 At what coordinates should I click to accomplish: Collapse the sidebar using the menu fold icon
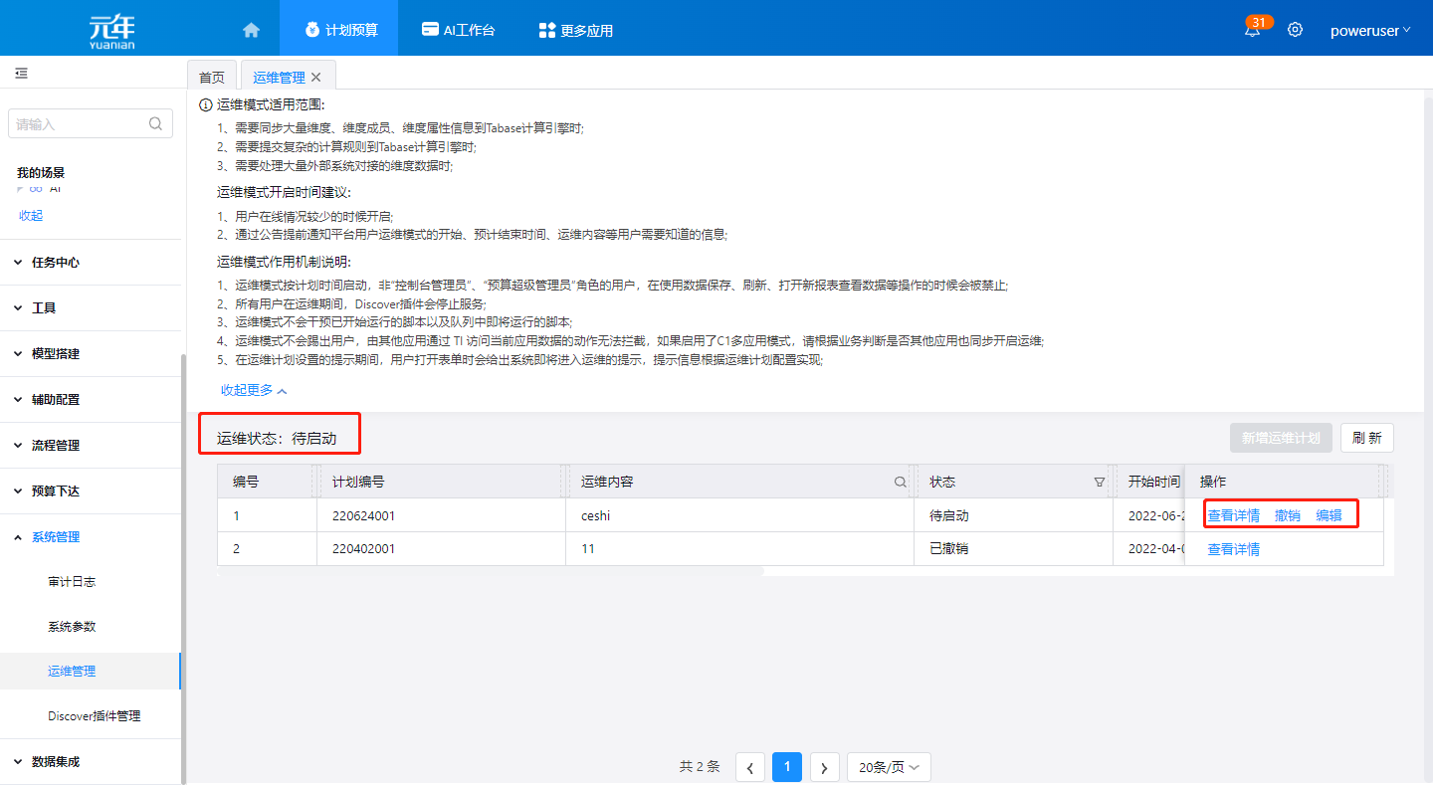21,74
